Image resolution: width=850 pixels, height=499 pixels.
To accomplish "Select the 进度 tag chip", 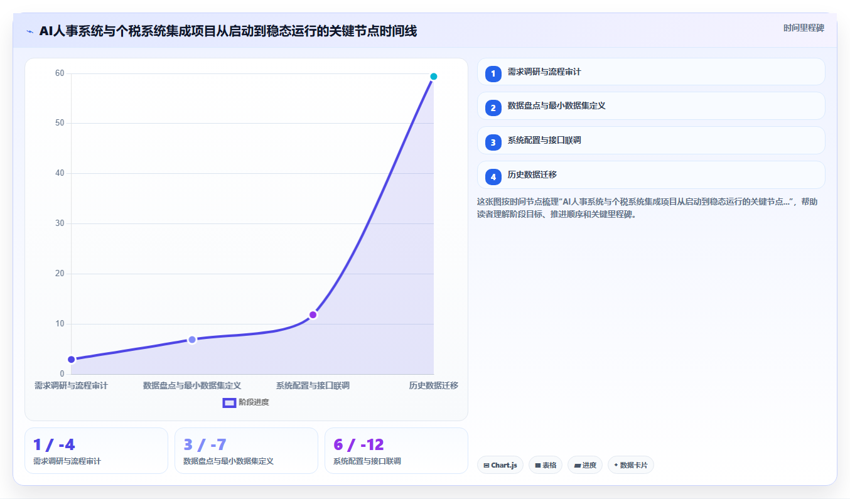I will (585, 465).
